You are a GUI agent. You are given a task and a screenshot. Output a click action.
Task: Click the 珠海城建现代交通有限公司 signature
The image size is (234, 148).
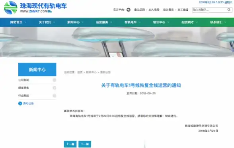coord(201,126)
